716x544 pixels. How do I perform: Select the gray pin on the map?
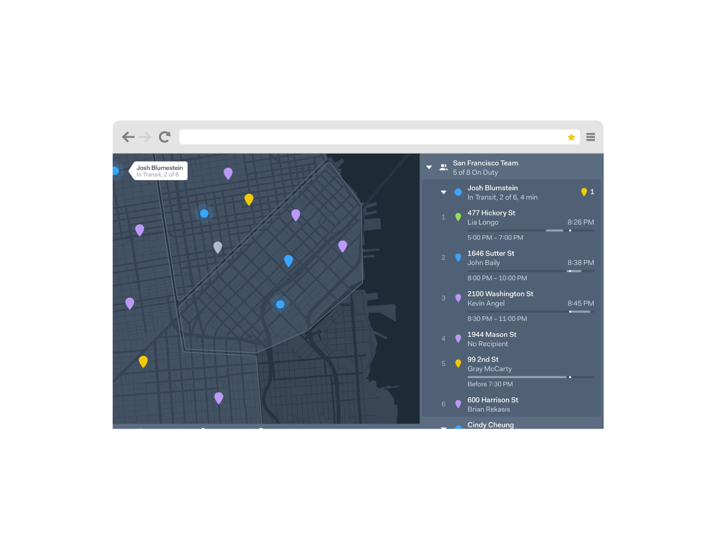(218, 247)
